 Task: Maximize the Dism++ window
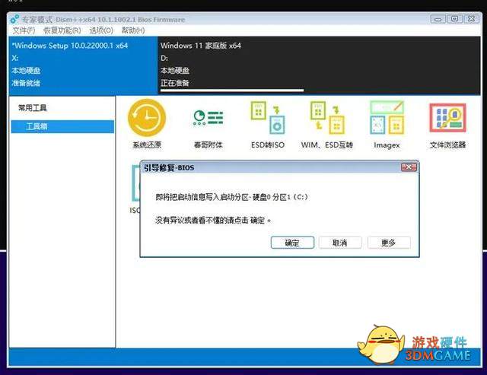pos(455,19)
